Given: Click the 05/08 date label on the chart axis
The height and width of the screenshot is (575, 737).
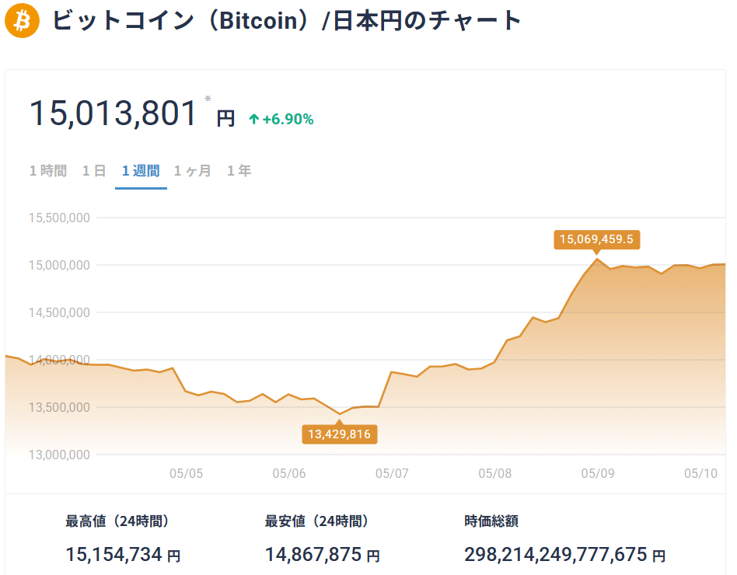Looking at the screenshot, I should 497,472.
